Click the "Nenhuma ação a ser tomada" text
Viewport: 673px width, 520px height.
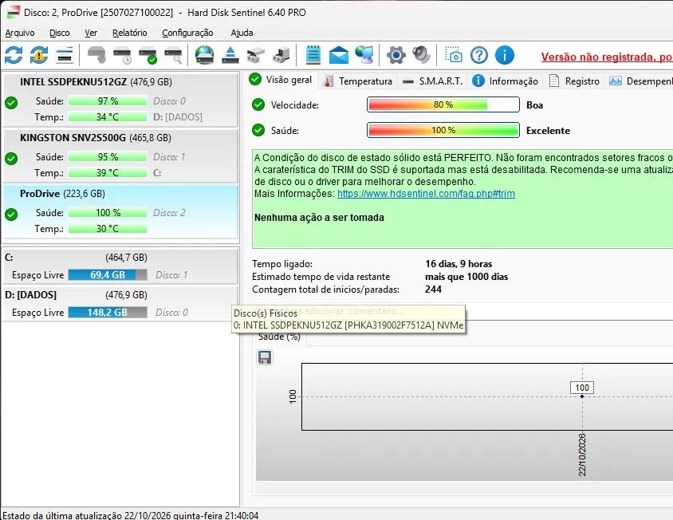point(319,217)
